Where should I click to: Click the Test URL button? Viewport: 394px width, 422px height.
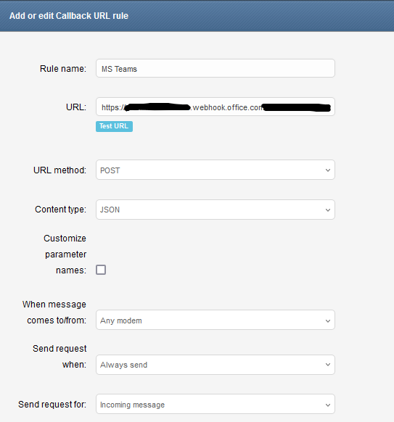coord(114,126)
